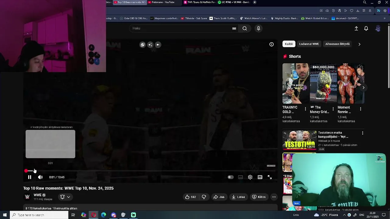Download video using Lataa button
The image size is (390, 219).
238,197
